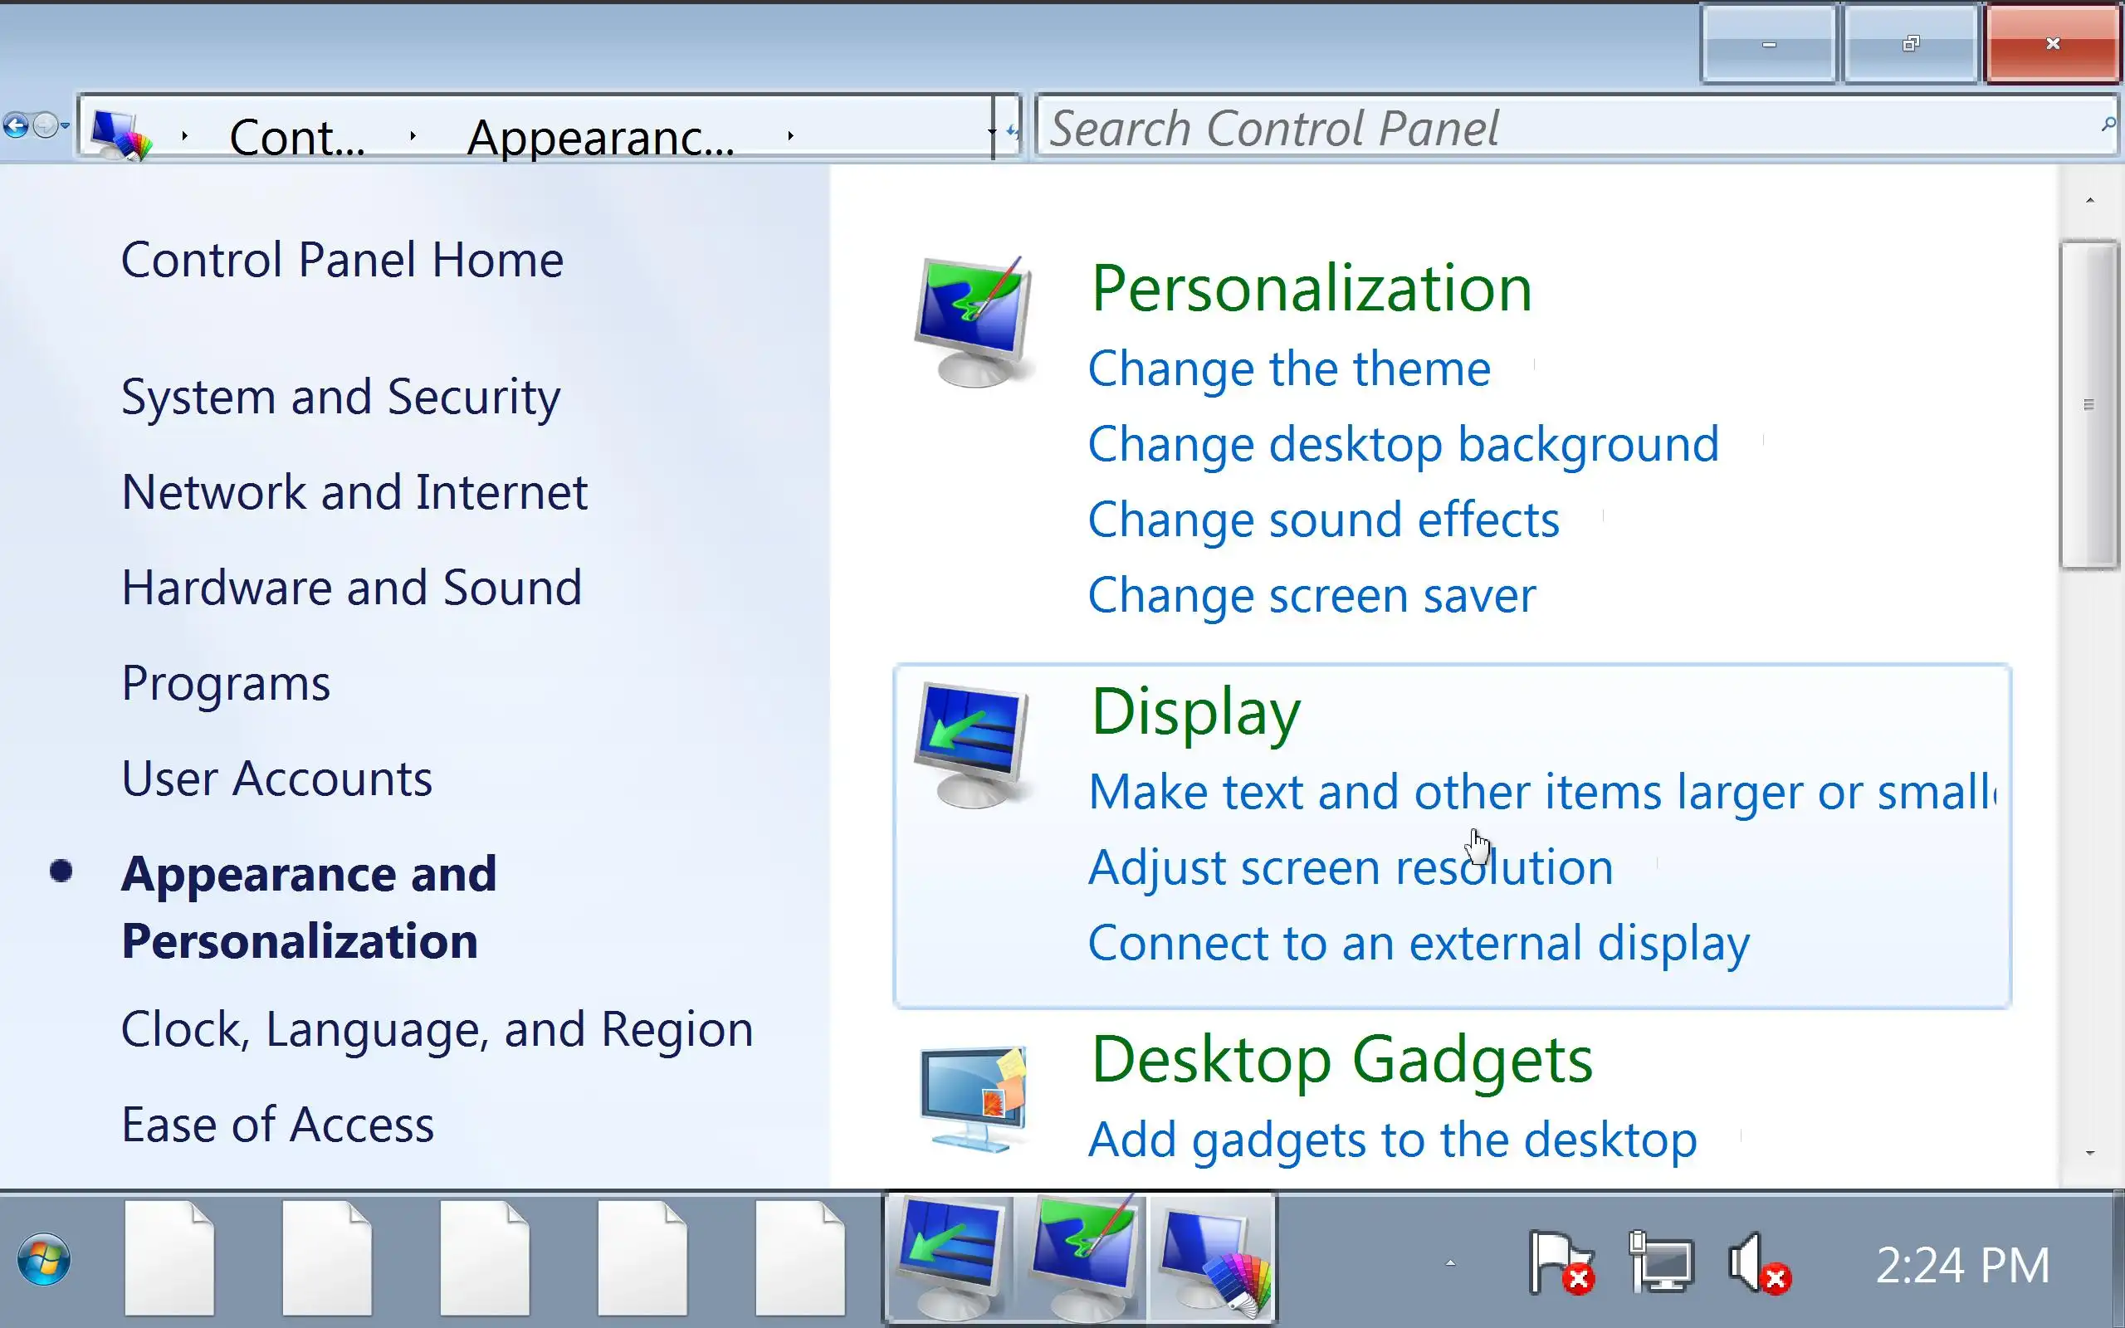
Task: Click the vertical scrollbar down arrow
Action: (x=2090, y=1152)
